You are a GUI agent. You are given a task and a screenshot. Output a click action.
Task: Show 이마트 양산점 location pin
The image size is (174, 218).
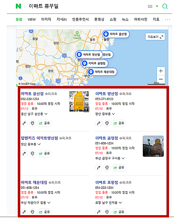coord(107,123)
